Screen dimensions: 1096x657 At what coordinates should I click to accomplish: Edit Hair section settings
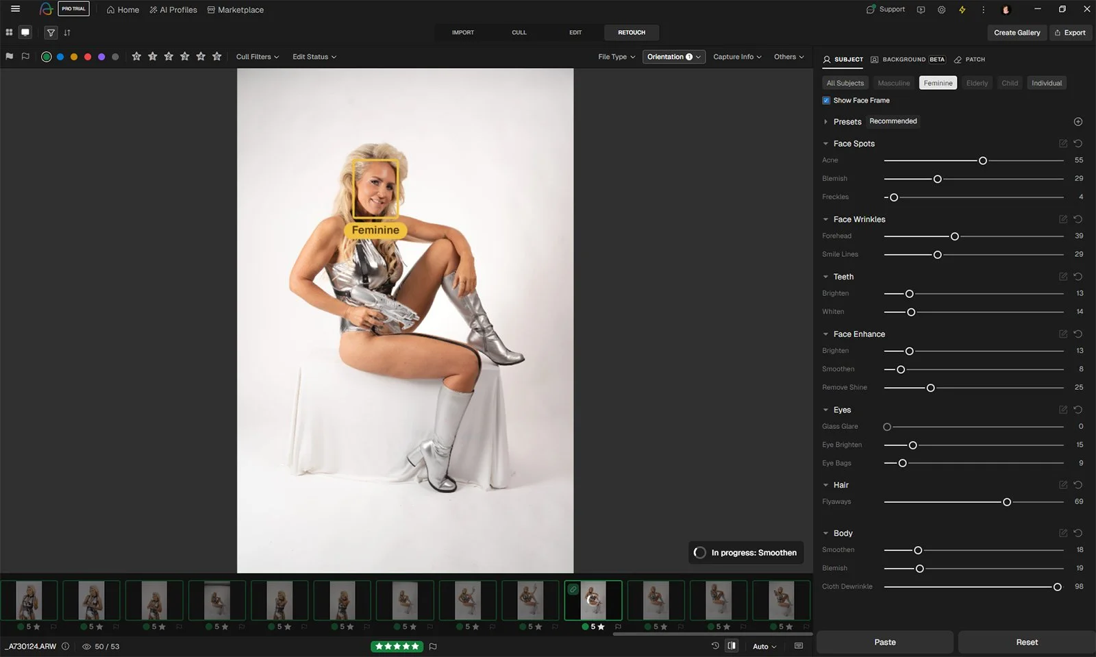[1063, 485]
